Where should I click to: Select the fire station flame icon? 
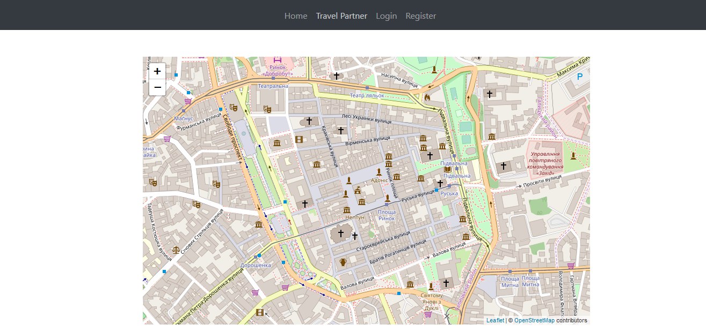tap(427, 97)
